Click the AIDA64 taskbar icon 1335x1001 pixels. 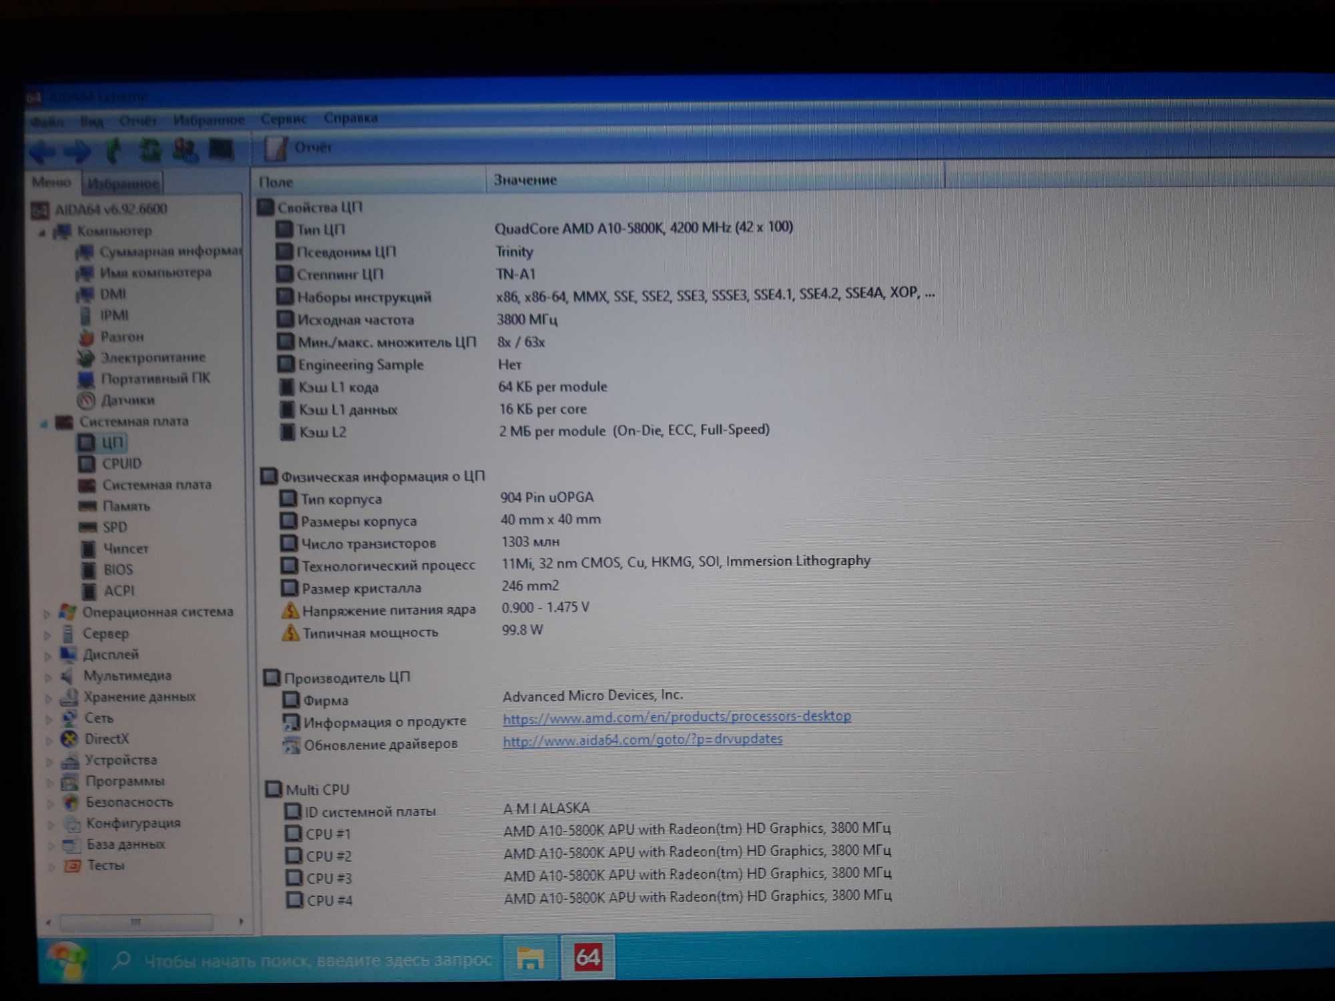coord(588,958)
